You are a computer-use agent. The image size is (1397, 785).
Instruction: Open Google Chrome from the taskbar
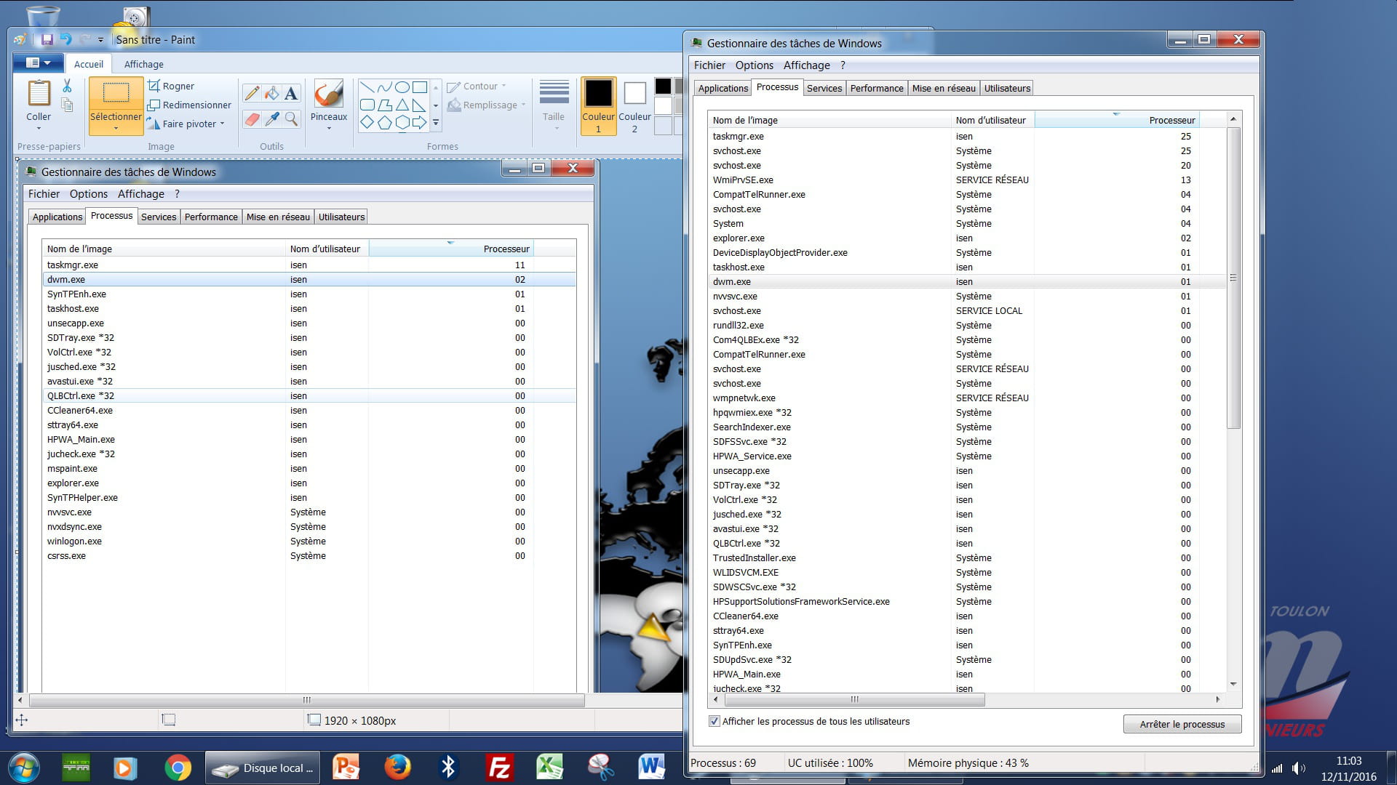(178, 768)
